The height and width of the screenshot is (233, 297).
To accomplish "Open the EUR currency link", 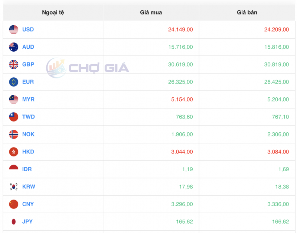I will click(x=28, y=82).
